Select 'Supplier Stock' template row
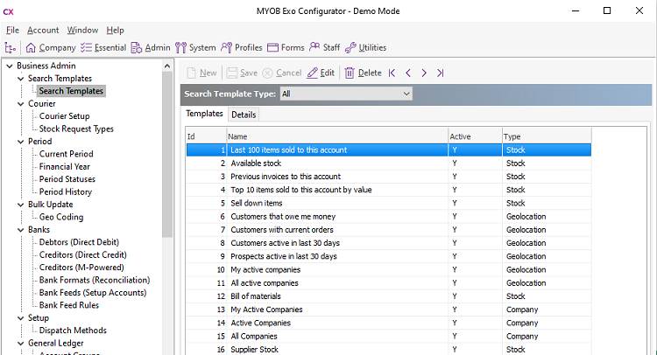 (389, 350)
